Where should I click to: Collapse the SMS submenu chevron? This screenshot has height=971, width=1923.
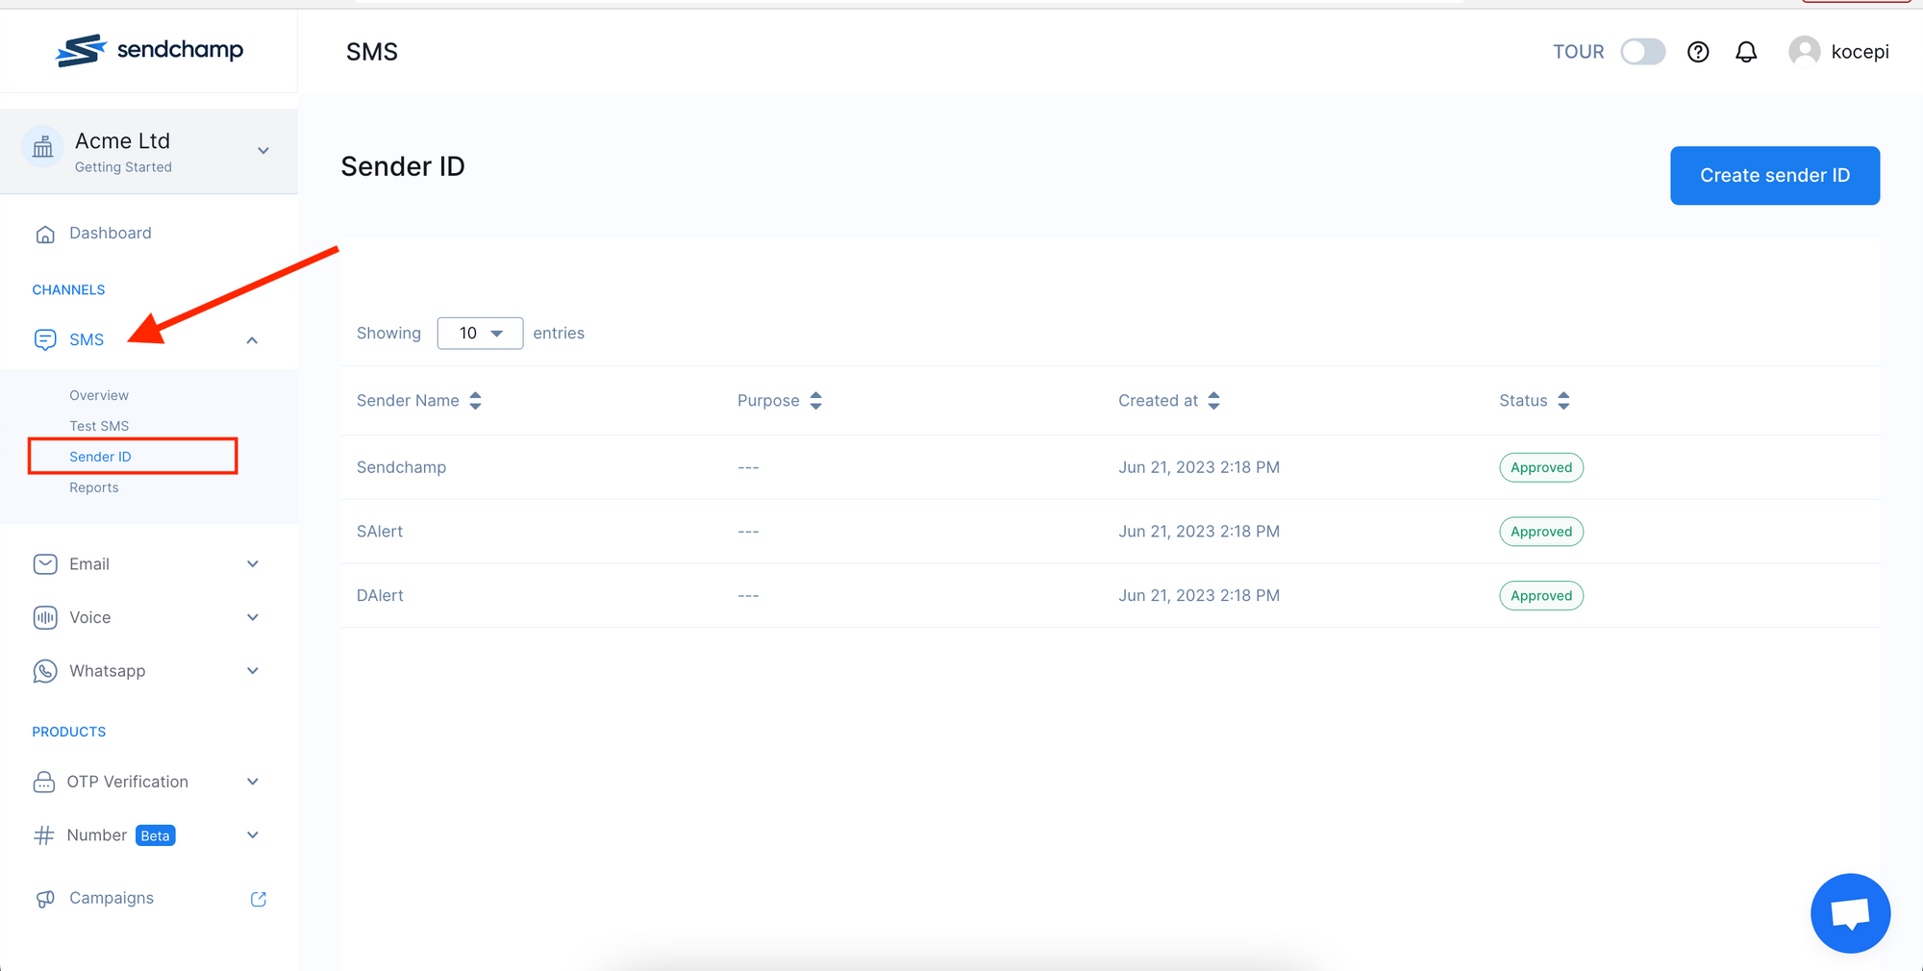click(252, 339)
